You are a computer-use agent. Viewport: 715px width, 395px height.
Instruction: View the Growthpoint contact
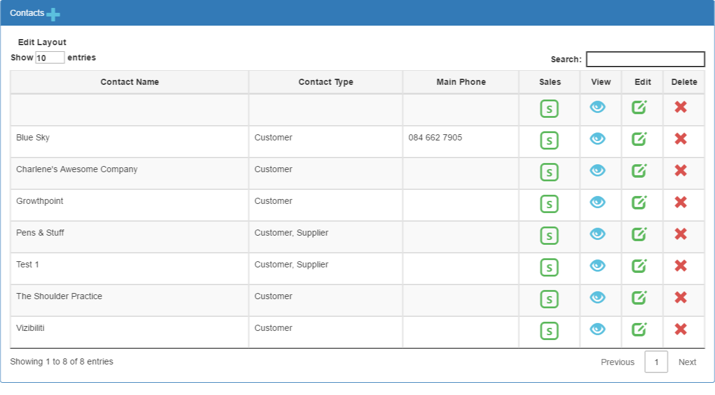[597, 202]
